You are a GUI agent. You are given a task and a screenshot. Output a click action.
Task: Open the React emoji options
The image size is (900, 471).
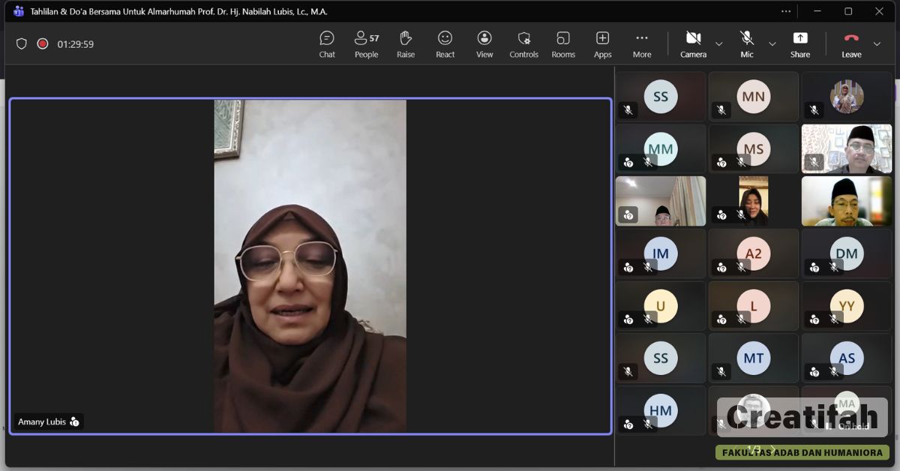445,43
